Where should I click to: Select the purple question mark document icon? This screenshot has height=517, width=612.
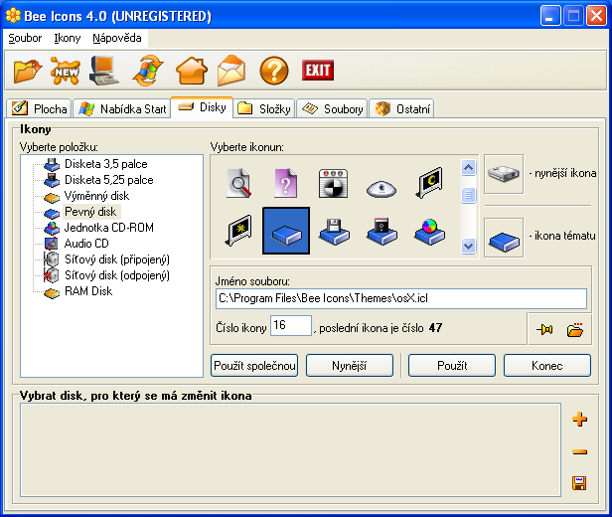[x=286, y=183]
